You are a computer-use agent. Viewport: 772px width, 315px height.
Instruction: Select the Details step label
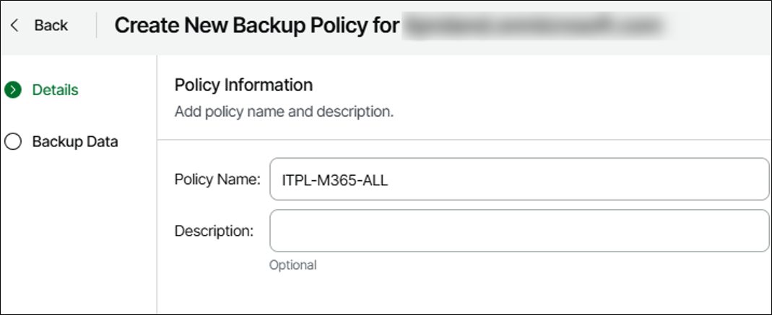[56, 90]
